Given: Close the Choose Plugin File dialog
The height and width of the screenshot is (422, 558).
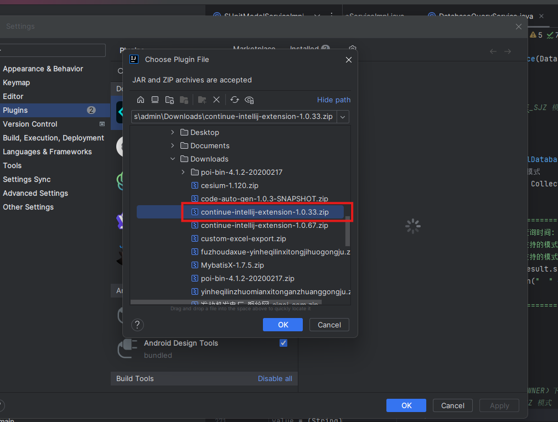Looking at the screenshot, I should [x=349, y=60].
